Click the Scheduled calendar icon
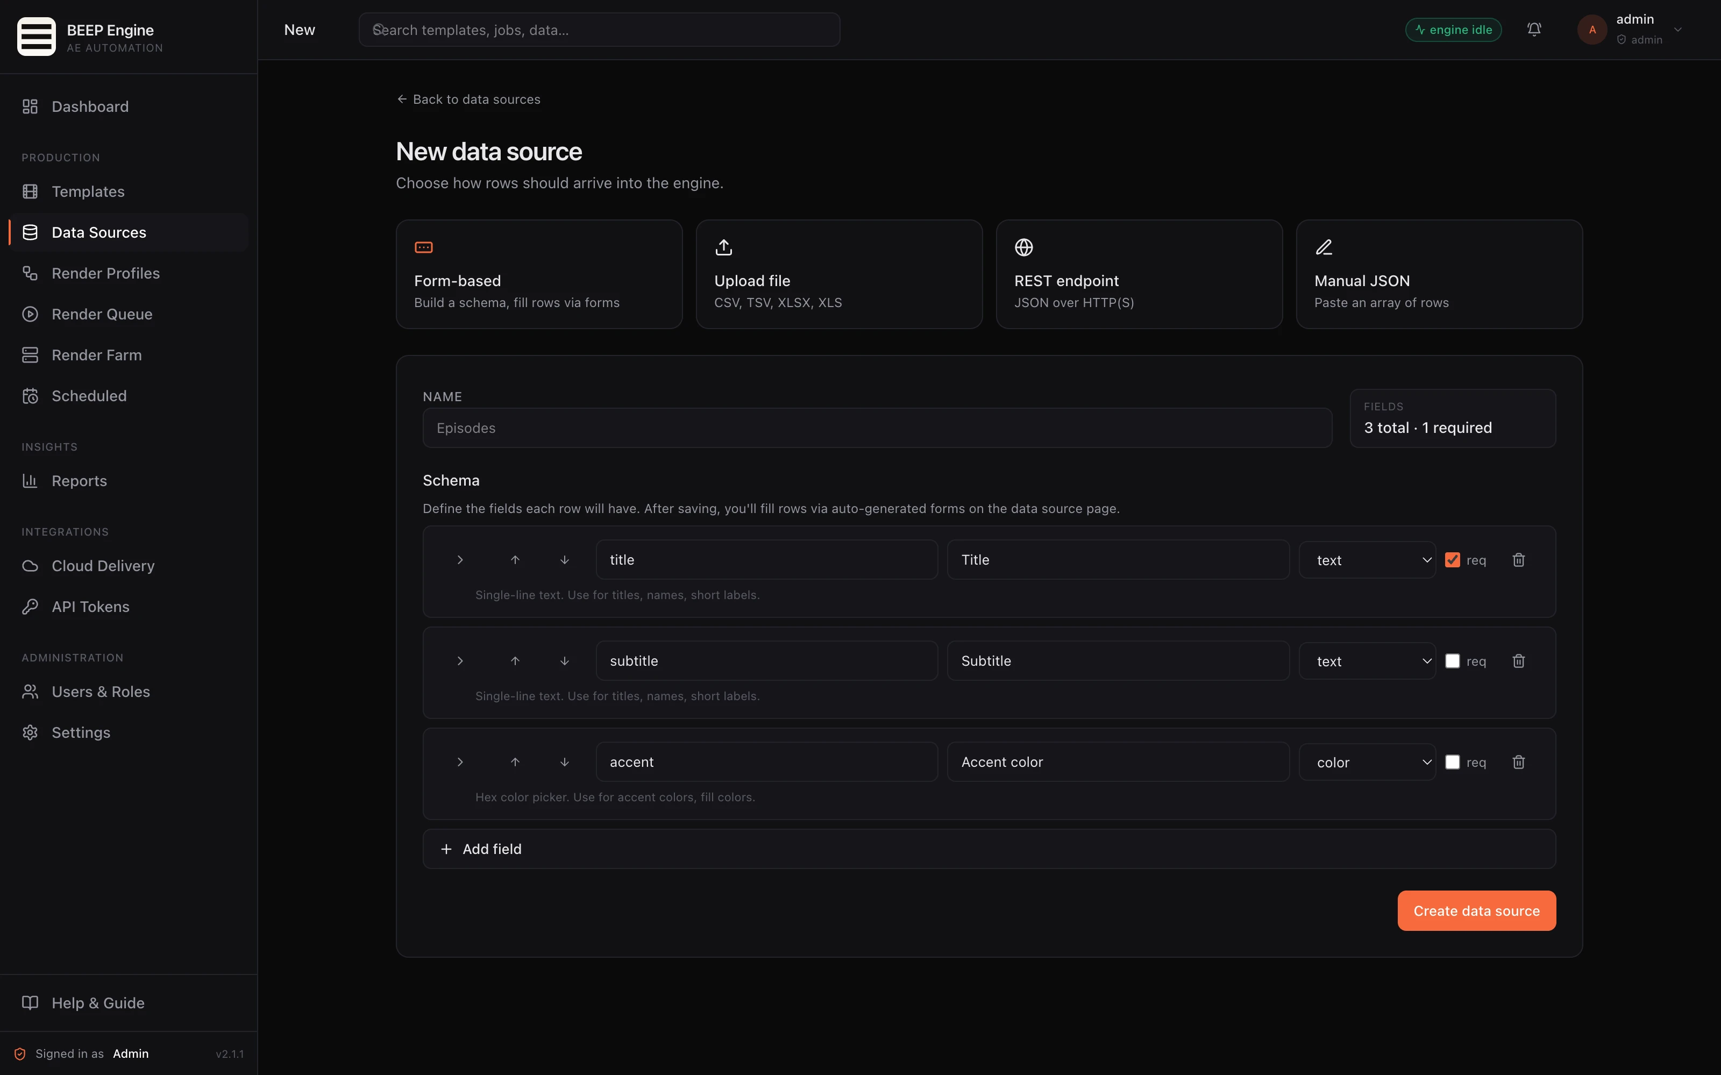 [30, 396]
